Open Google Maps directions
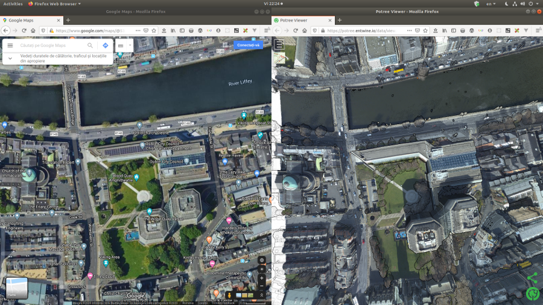Image resolution: width=543 pixels, height=305 pixels. [x=105, y=45]
